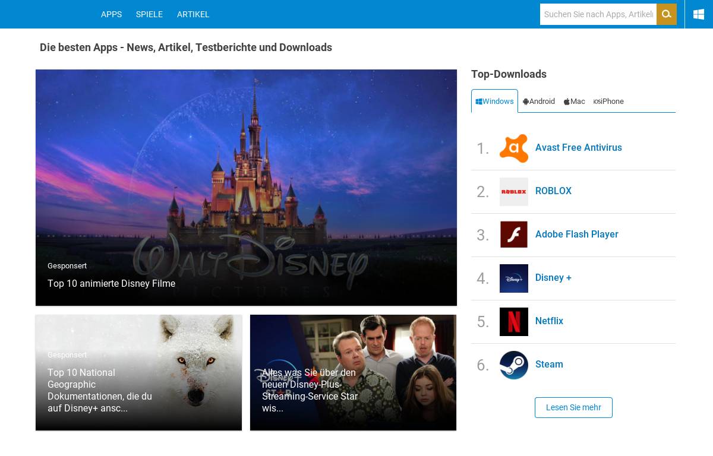Select the iPhone downloads tab

[608, 102]
